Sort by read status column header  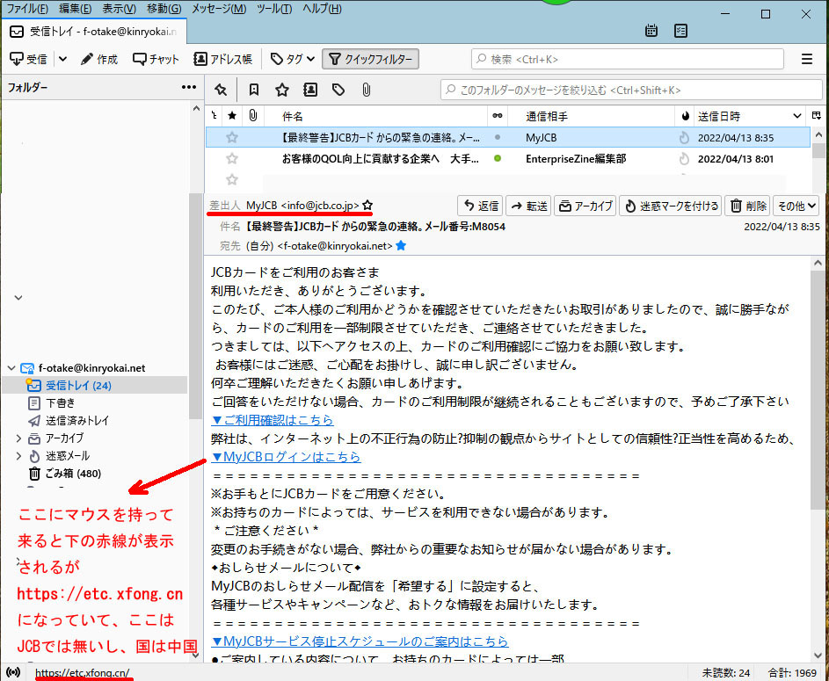[498, 116]
